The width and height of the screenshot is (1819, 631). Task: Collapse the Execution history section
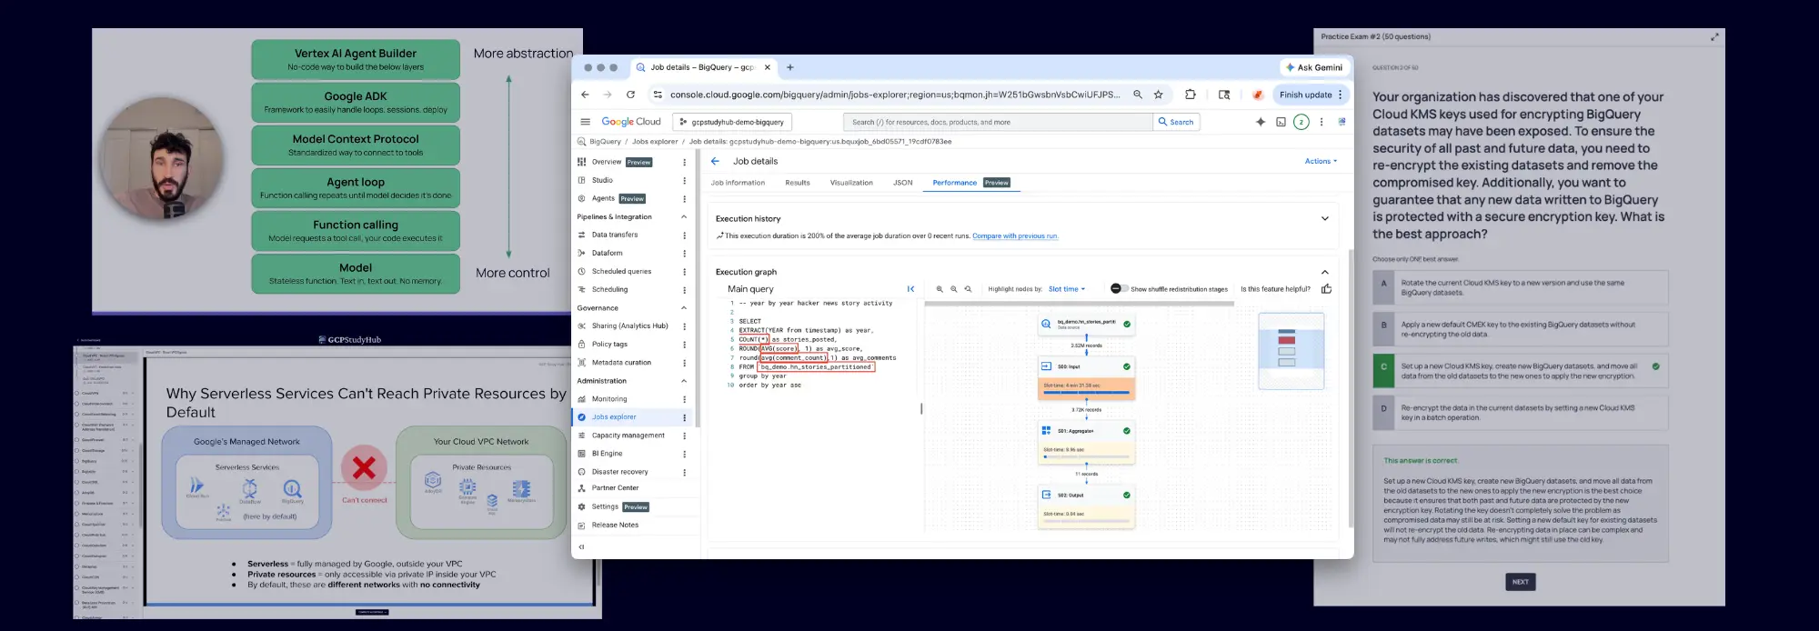click(1325, 218)
